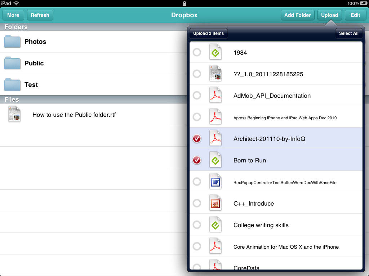Tap the Test folder name
Screen dimensions: 369x276
pyautogui.click(x=31, y=85)
